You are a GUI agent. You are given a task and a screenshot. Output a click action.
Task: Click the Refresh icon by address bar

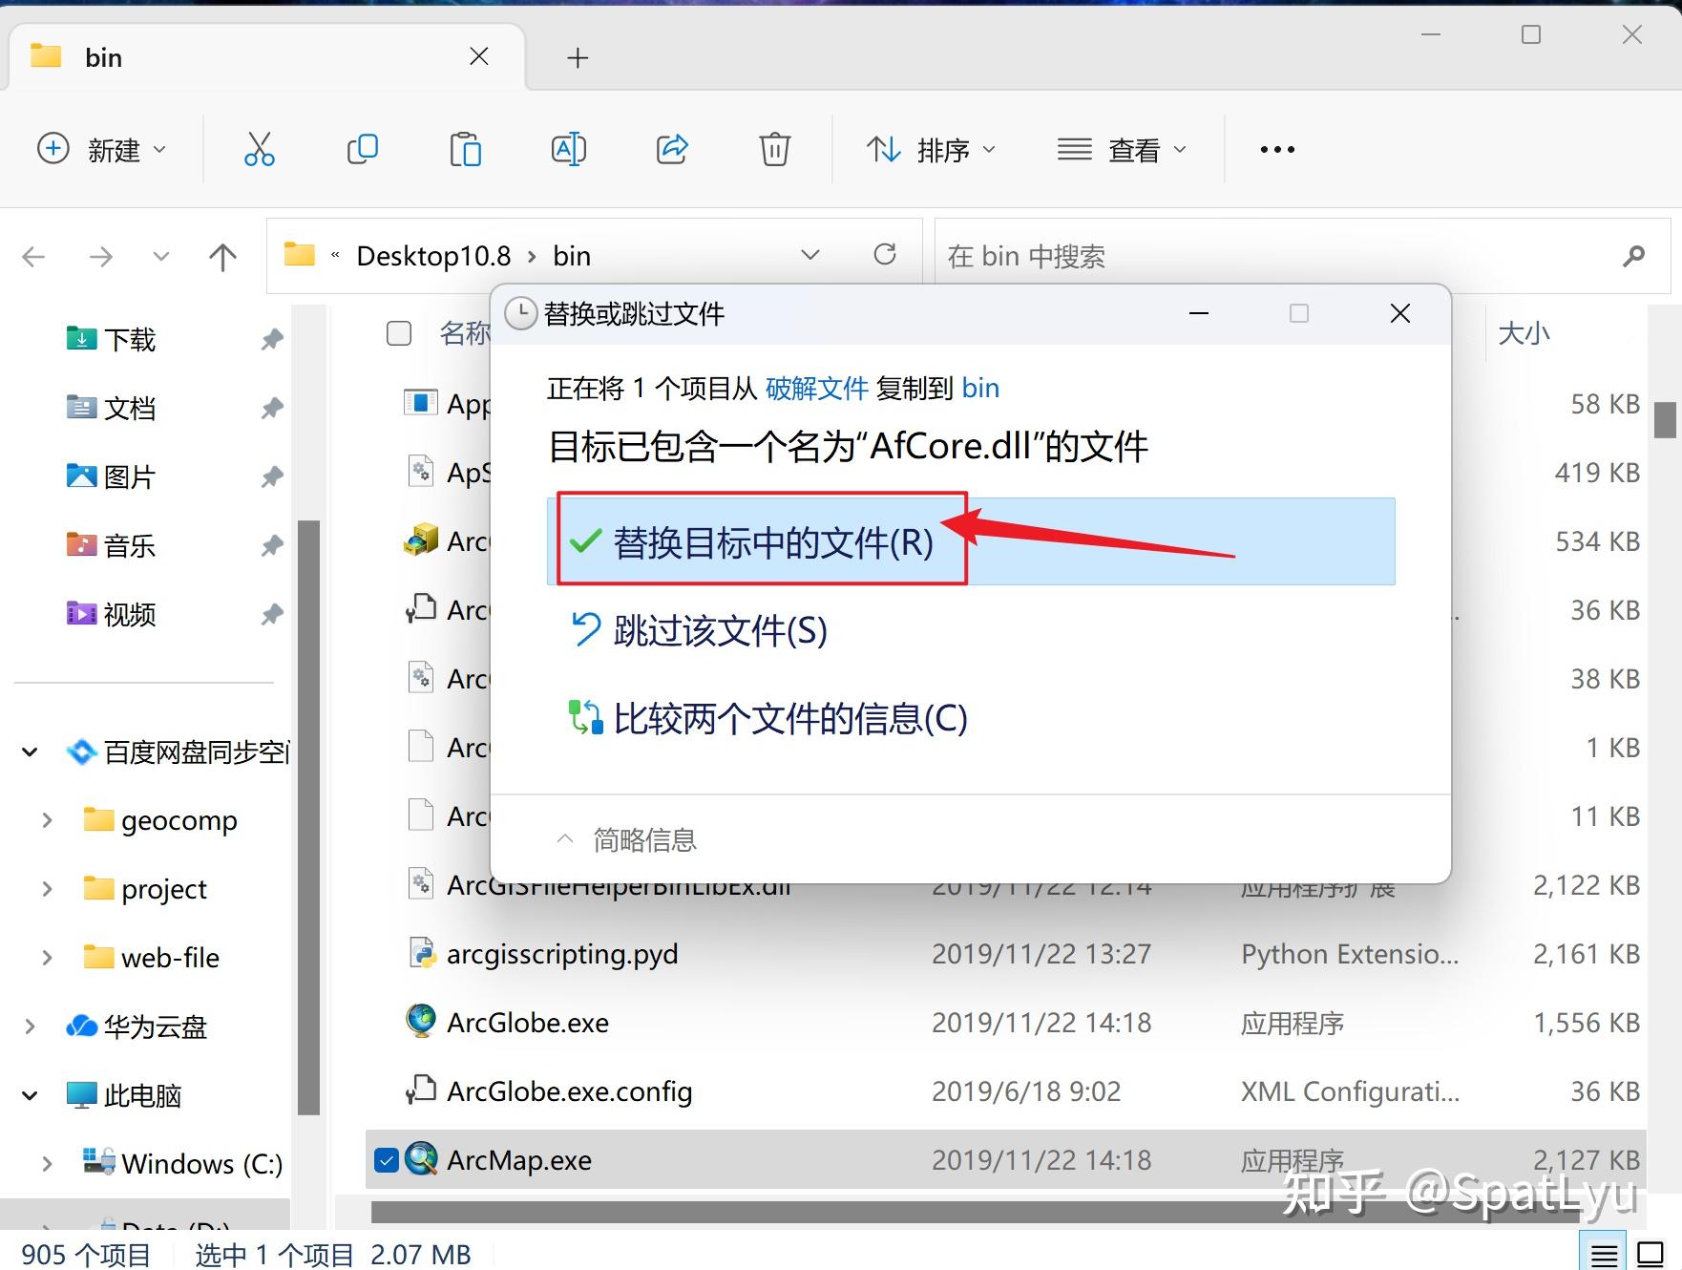[x=885, y=254]
